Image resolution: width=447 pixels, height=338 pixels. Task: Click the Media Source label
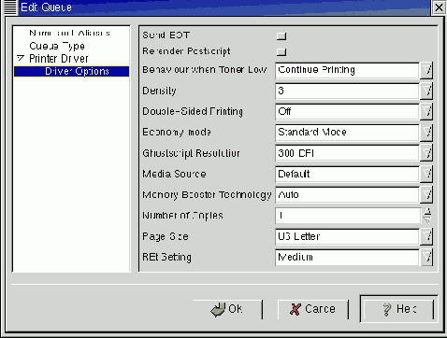pos(174,174)
